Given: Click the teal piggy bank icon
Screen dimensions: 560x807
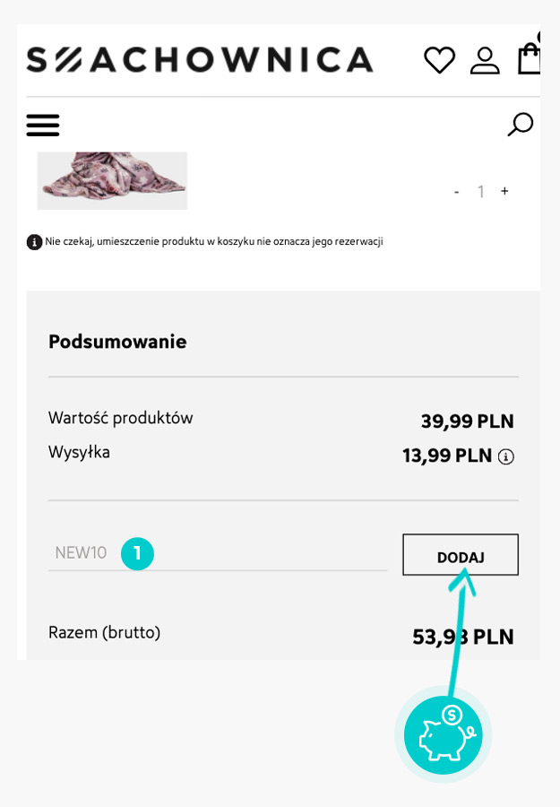Looking at the screenshot, I should 444,735.
